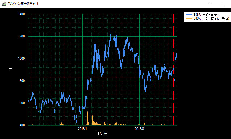231x139 pixels.
Task: Maximize the RVMX chart window
Action: tap(222, 4)
